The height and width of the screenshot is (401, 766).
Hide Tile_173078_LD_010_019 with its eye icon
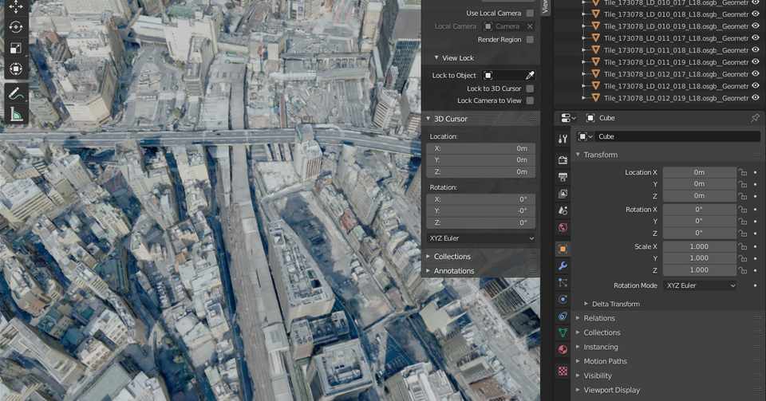[756, 26]
